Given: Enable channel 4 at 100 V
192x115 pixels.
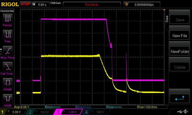Looking at the screenshot, I should click(x=95, y=112).
